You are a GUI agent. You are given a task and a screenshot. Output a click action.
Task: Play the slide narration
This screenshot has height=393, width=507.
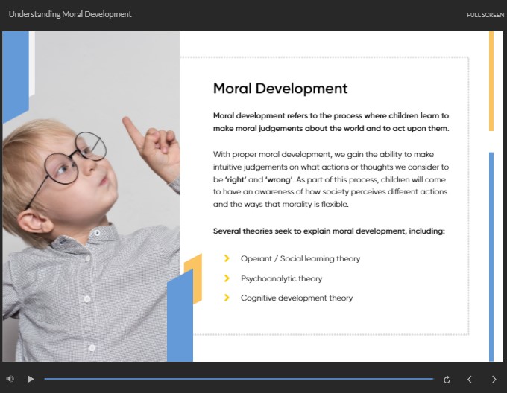click(31, 379)
